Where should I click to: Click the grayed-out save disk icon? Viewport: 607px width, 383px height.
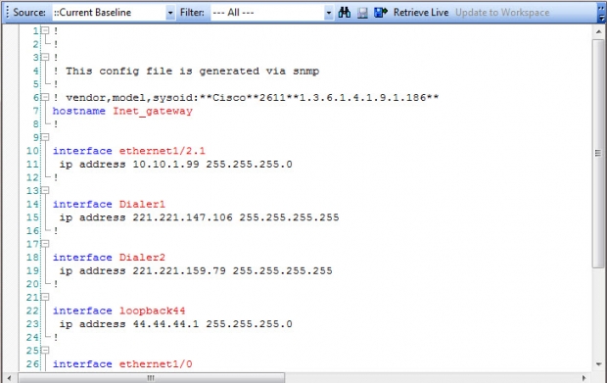[x=362, y=13]
